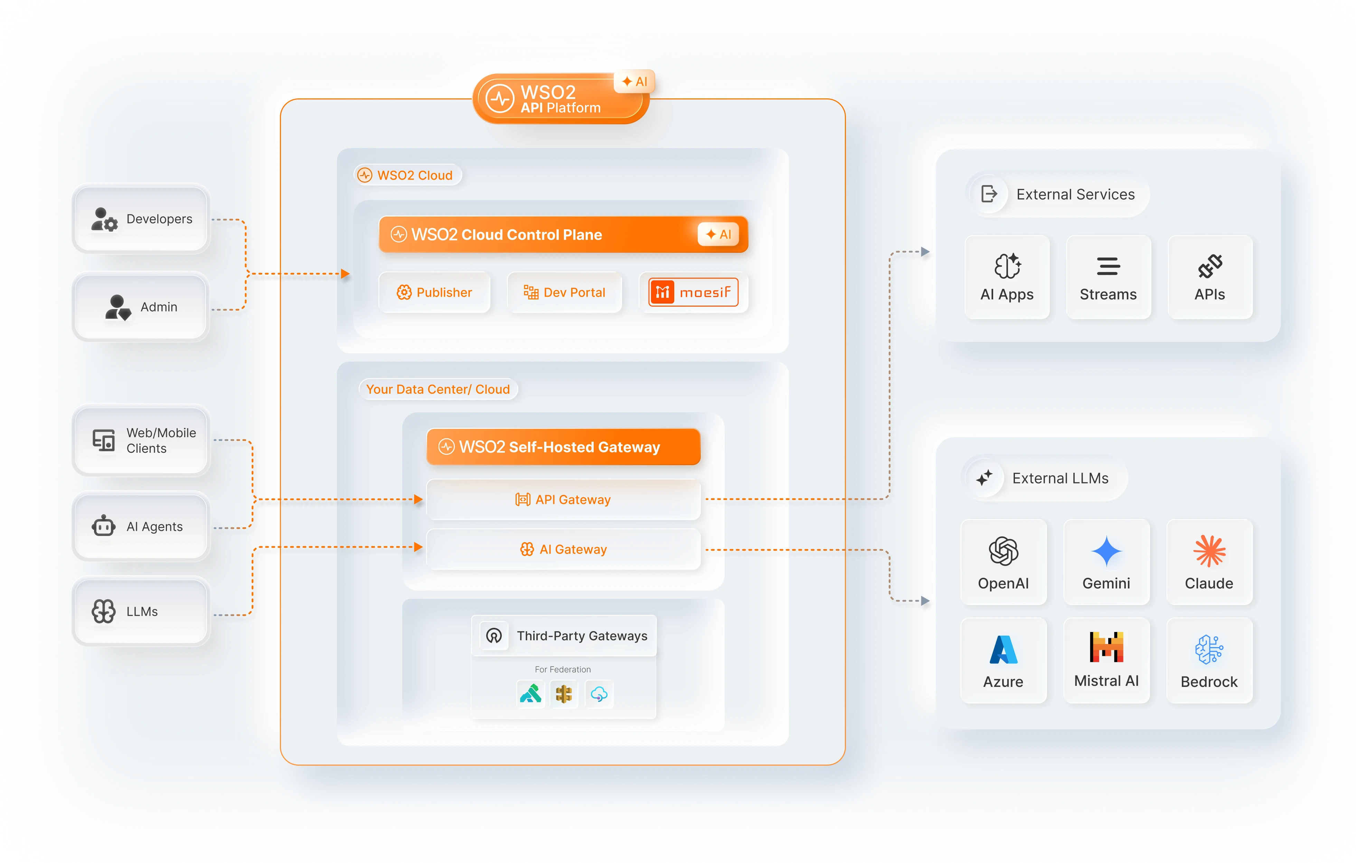Click the Third-Party Gateways title text
The image size is (1356, 863).
(x=582, y=636)
